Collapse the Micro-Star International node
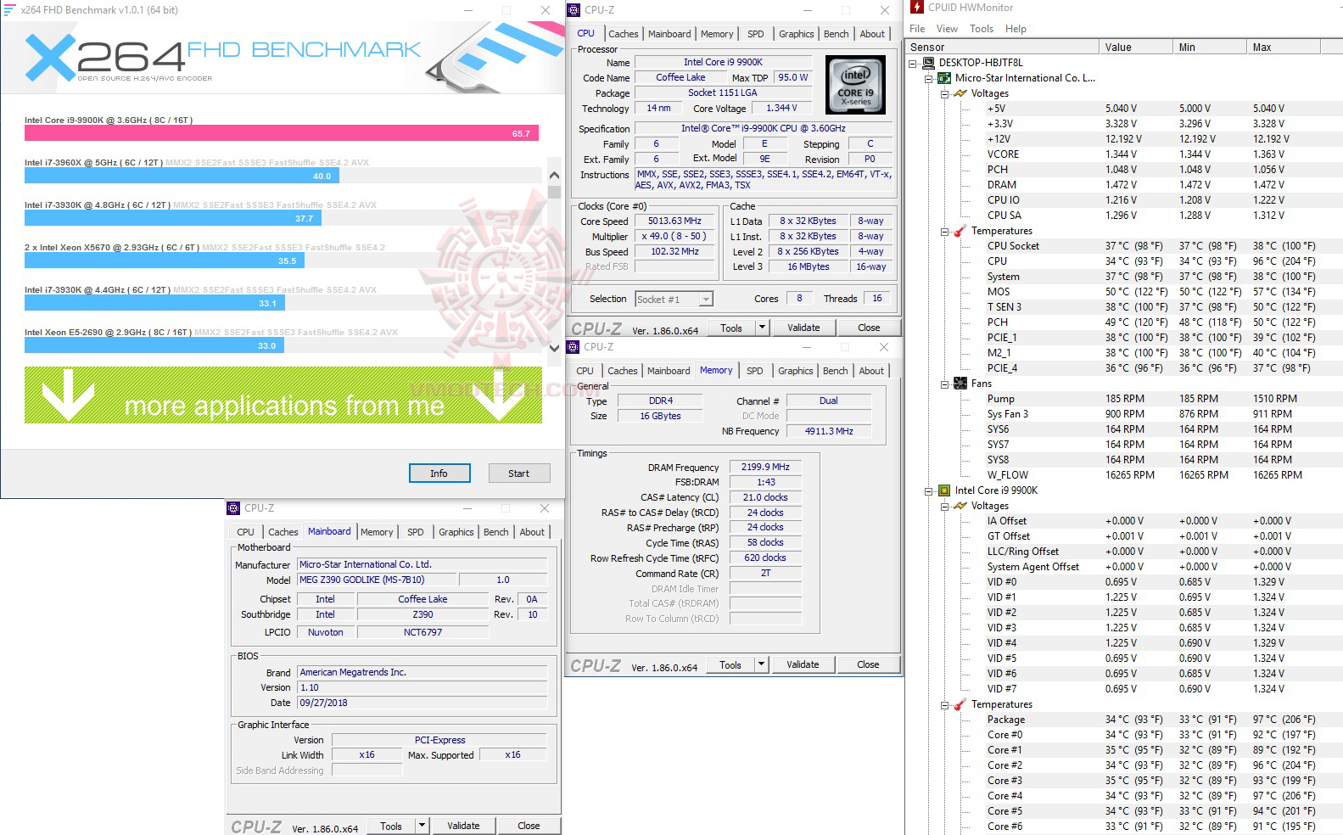 coord(929,78)
